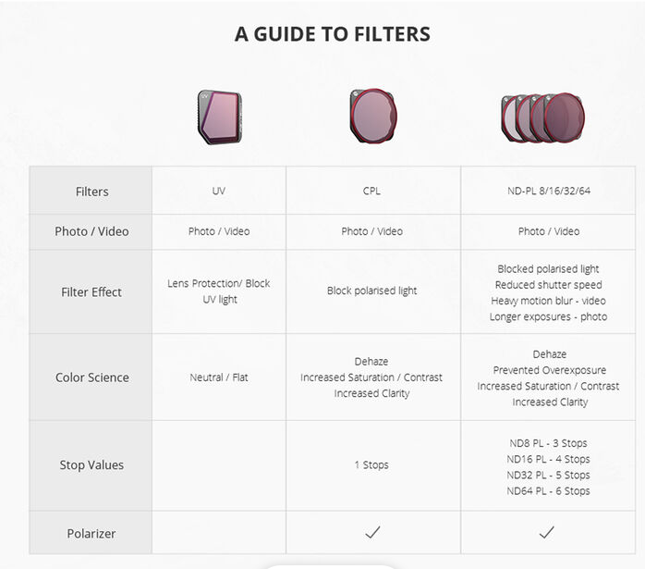The image size is (645, 569).
Task: Select the Color Science row header
Action: pos(91,377)
